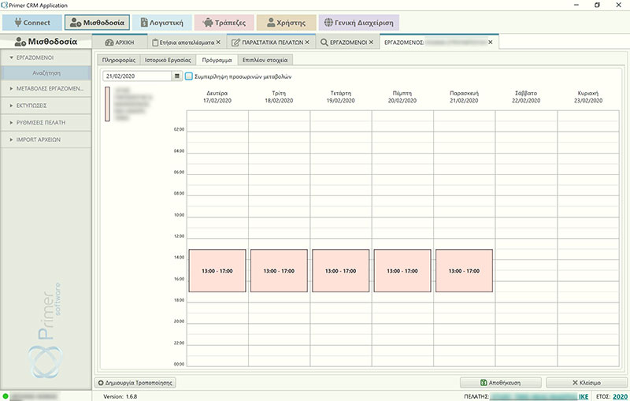
Task: Click the Παρασκευή 21/02/2020 column header
Action: tap(464, 97)
